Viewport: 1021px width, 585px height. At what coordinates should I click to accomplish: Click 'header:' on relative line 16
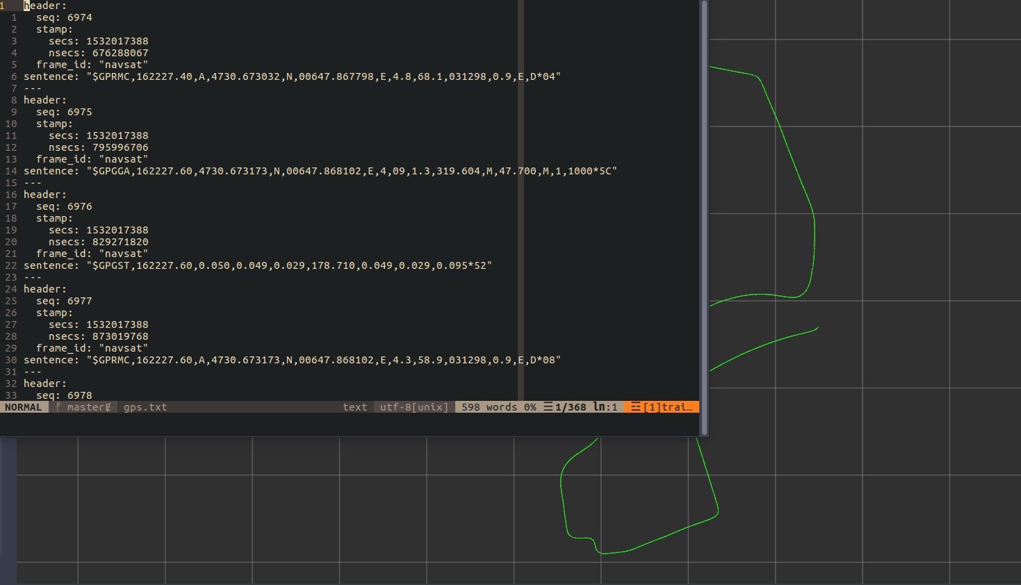tap(45, 195)
